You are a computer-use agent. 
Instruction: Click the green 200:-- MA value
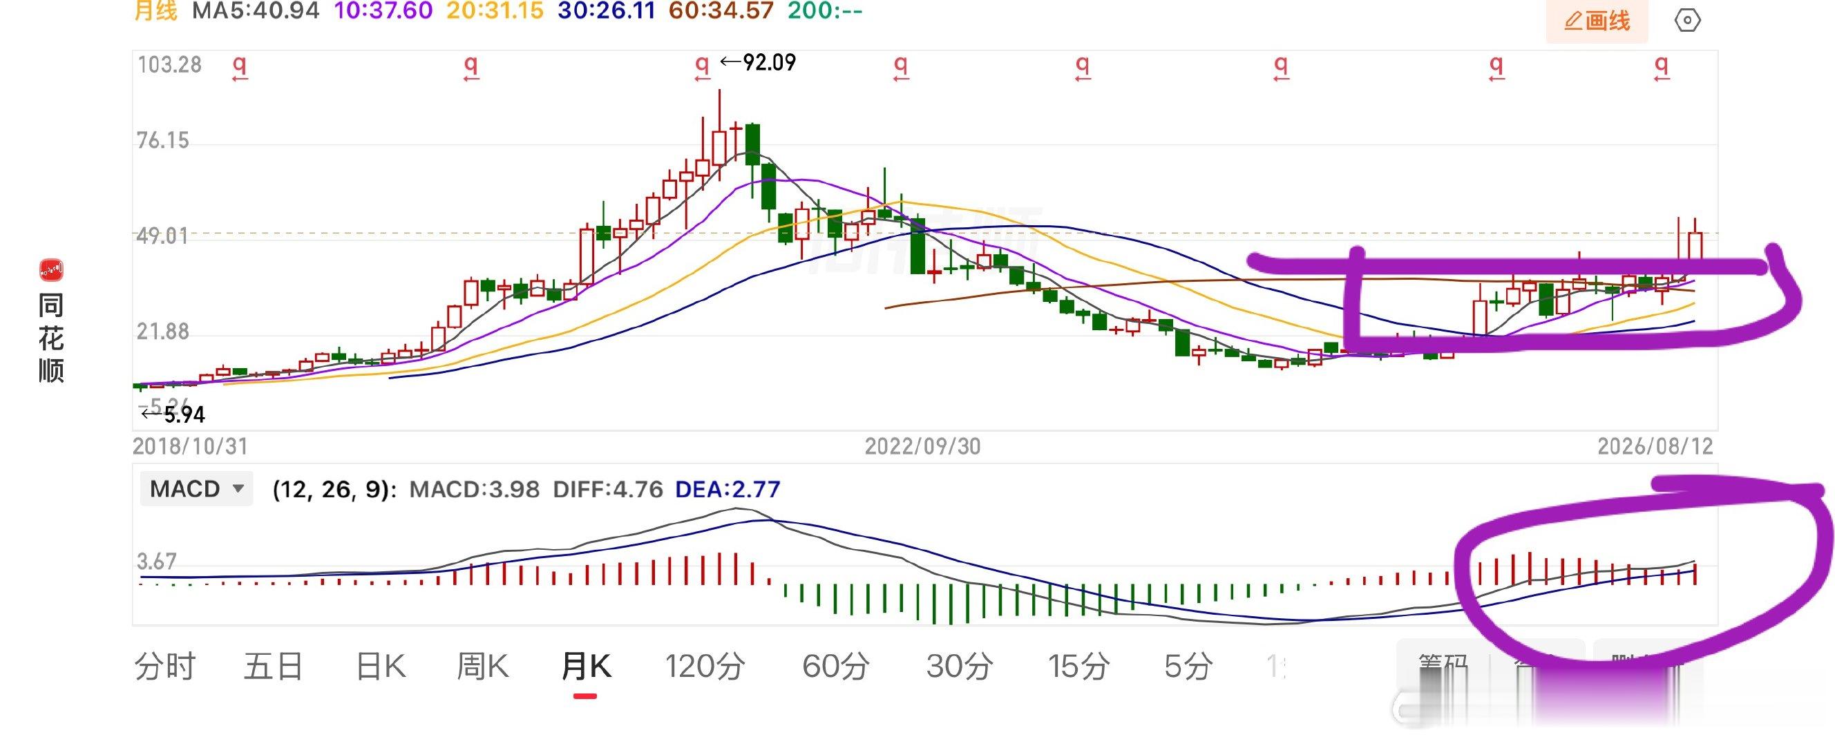click(826, 10)
